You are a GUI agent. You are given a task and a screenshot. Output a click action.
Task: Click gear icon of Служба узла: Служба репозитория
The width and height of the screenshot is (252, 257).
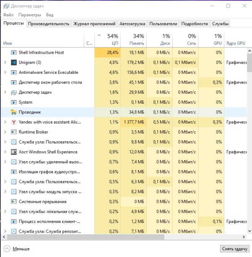[x=14, y=231]
